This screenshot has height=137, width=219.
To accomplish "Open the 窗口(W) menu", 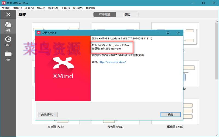I will (x=78, y=8).
